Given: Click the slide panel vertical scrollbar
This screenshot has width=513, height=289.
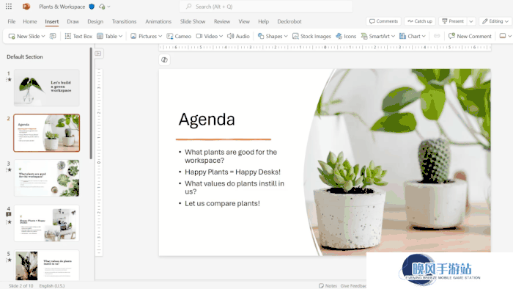Looking at the screenshot, I should 91,103.
